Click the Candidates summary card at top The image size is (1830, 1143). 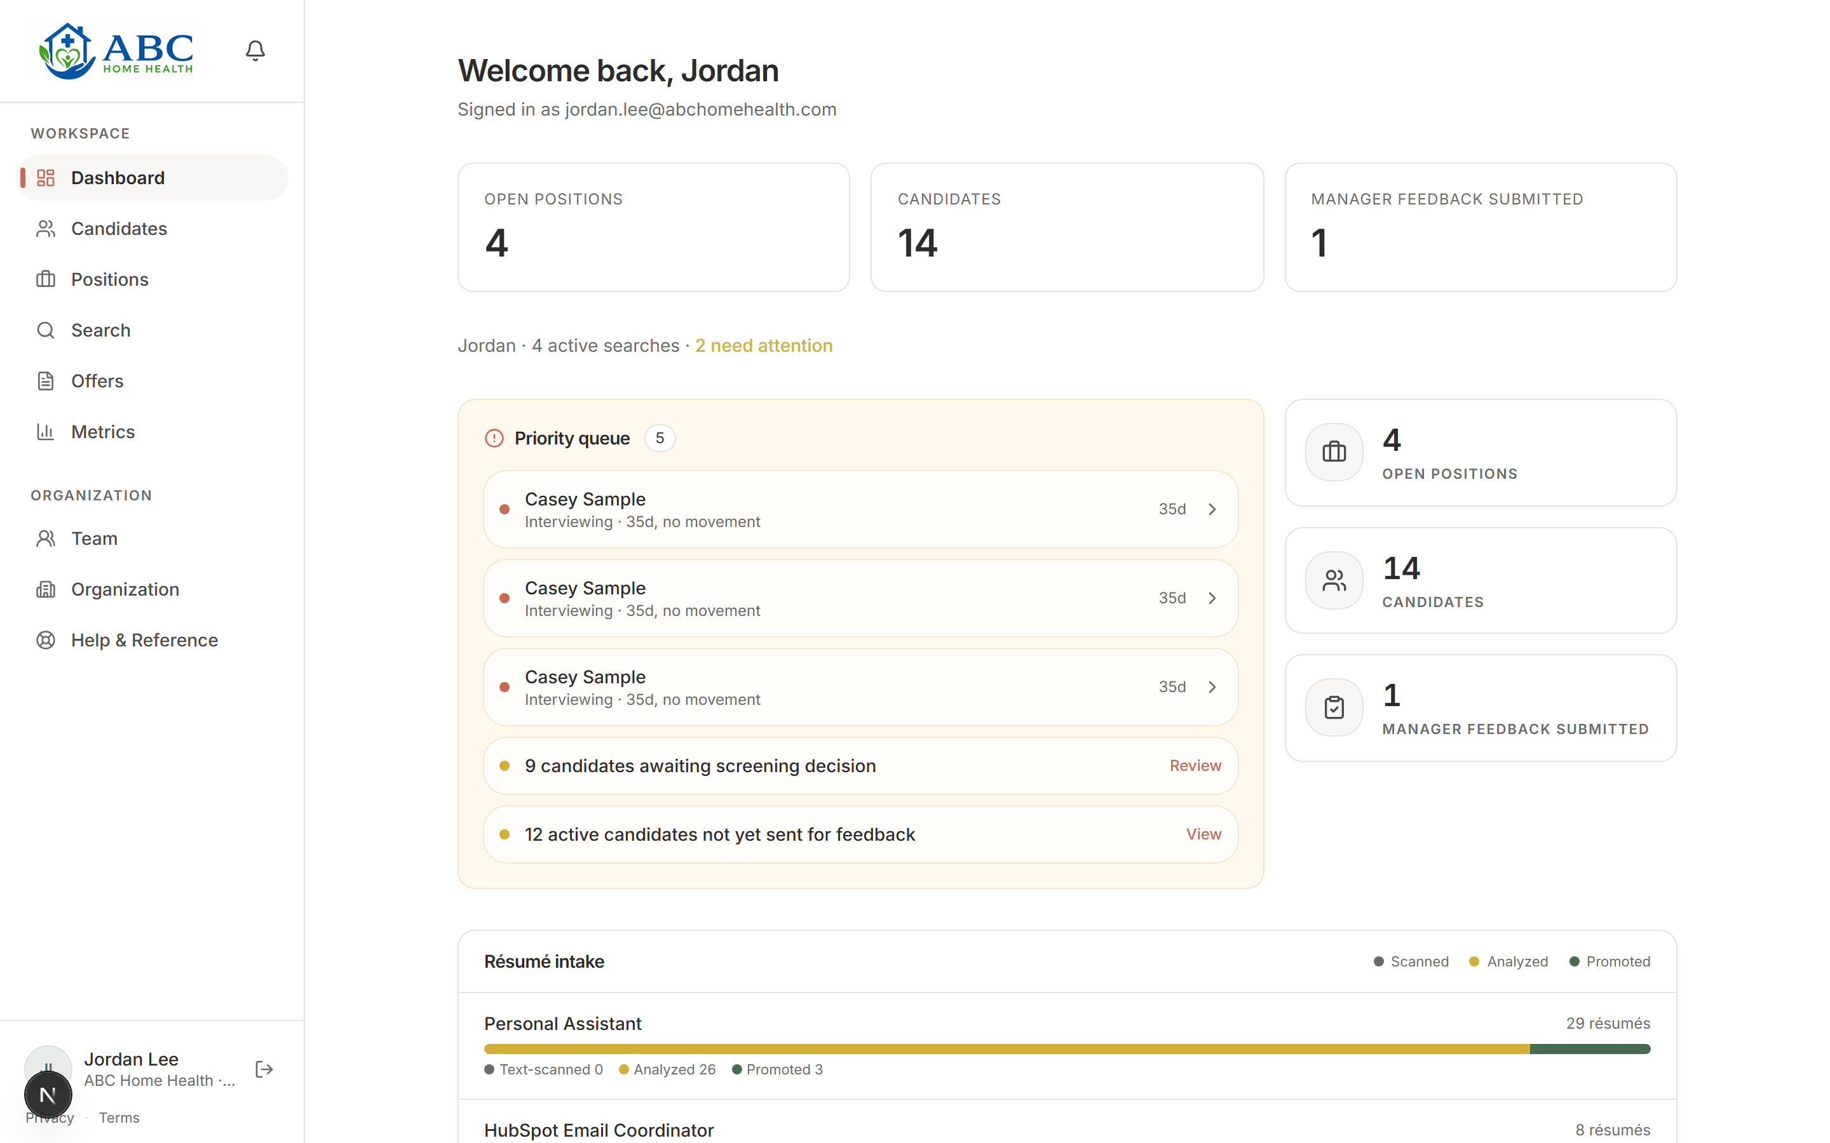point(1067,227)
